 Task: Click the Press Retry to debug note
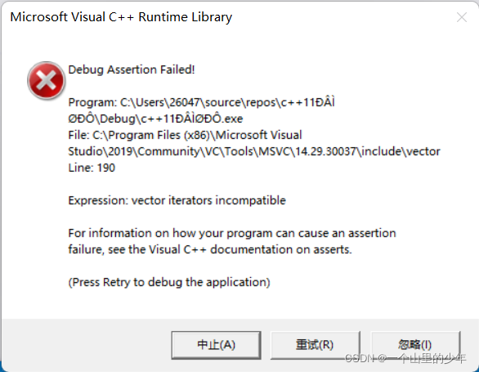[169, 282]
